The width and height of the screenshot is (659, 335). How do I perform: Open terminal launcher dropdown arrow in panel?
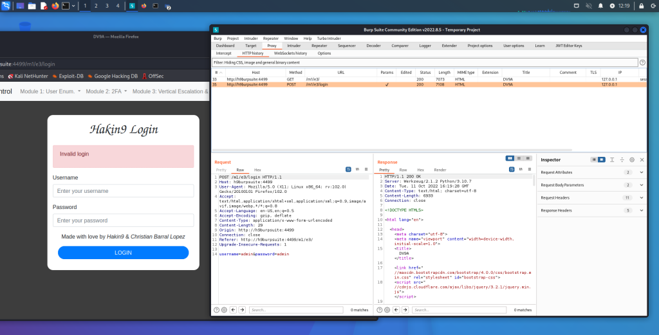pyautogui.click(x=73, y=6)
